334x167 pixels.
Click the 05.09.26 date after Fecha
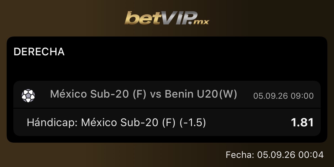point(276,155)
